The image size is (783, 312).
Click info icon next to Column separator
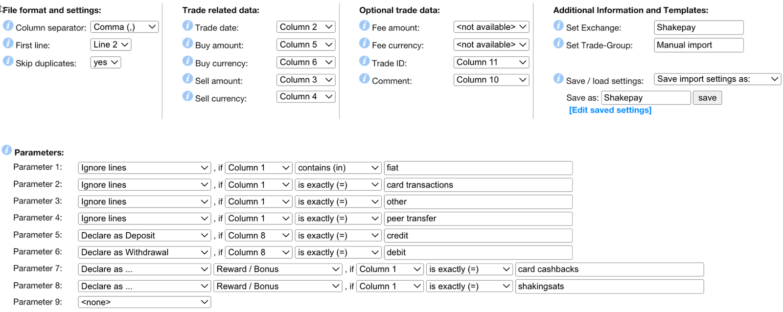tap(8, 25)
